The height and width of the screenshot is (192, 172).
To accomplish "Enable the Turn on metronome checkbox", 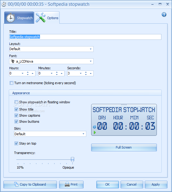I will [12, 83].
